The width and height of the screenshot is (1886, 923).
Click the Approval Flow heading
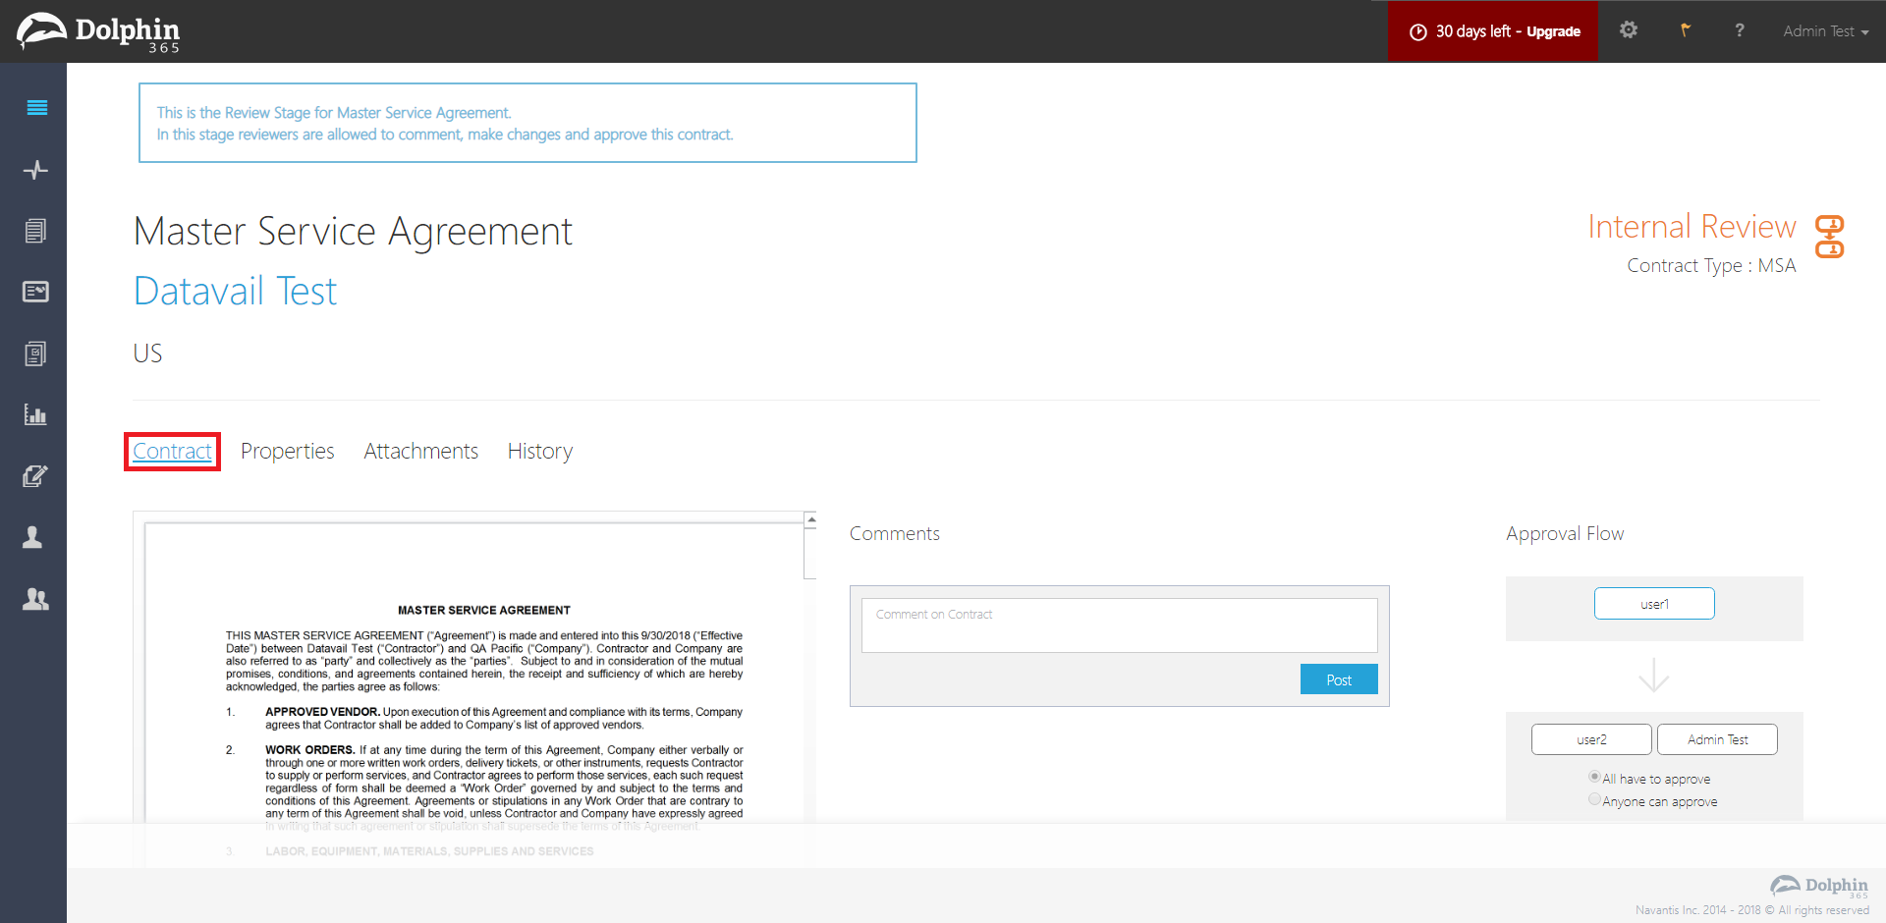[1565, 534]
